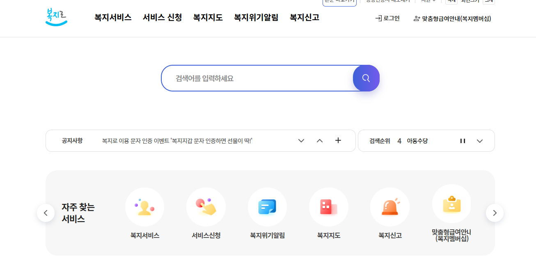
Task: Click the 복지서비스 shortcut label
Action: pos(145,235)
